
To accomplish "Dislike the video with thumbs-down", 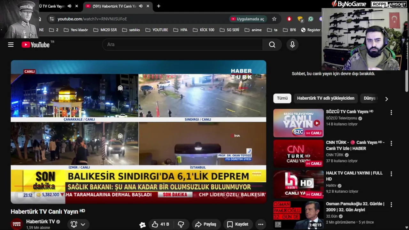I will (x=181, y=224).
